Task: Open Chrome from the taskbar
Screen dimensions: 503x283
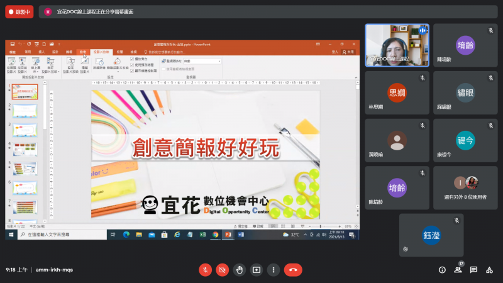Action: click(x=215, y=235)
